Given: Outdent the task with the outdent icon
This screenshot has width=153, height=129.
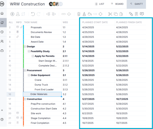Looking at the screenshot, I should point(48,14).
